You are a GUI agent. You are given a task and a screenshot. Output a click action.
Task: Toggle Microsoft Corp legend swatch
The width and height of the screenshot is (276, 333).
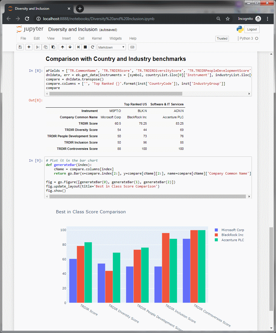pos(216,230)
